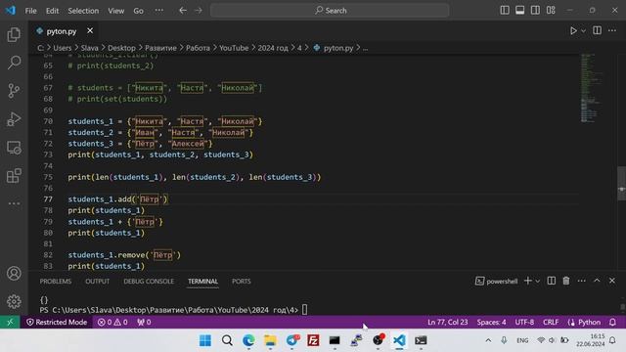Open the Edit menu
Viewport: 626px width, 352px height.
click(52, 11)
